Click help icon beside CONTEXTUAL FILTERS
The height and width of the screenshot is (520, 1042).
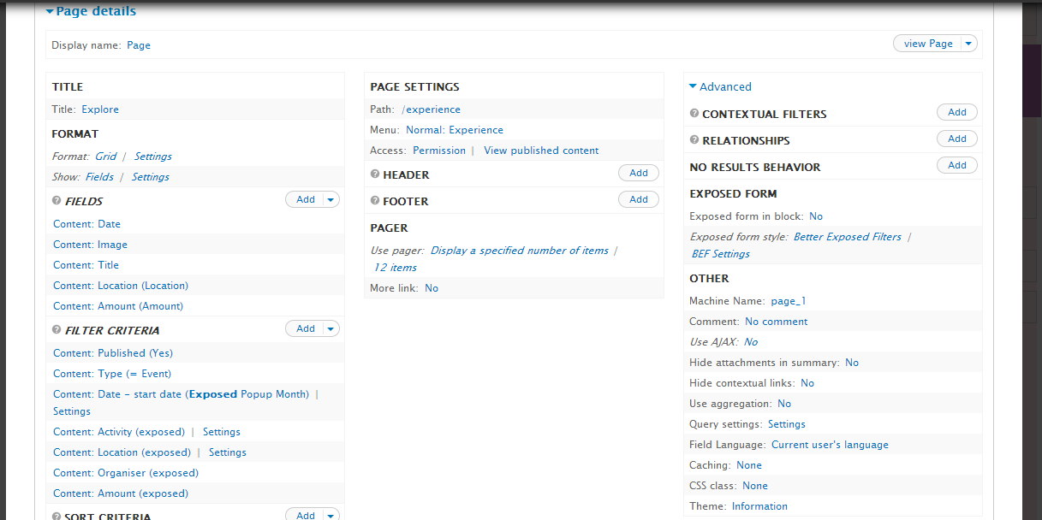694,114
